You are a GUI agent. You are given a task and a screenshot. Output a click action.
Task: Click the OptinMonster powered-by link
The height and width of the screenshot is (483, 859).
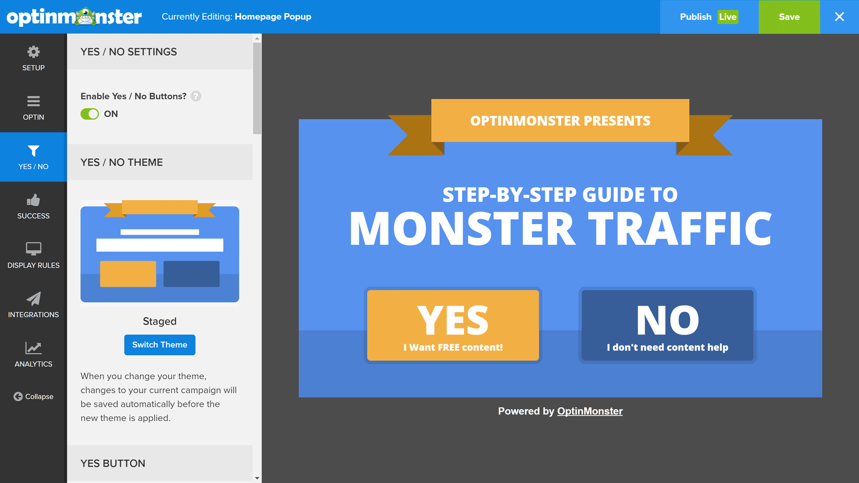click(x=589, y=411)
